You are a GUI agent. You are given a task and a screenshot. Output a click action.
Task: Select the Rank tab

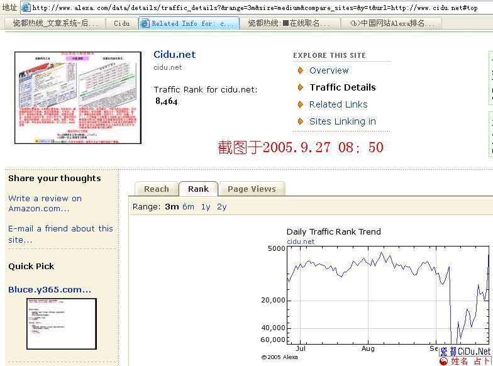coord(198,189)
